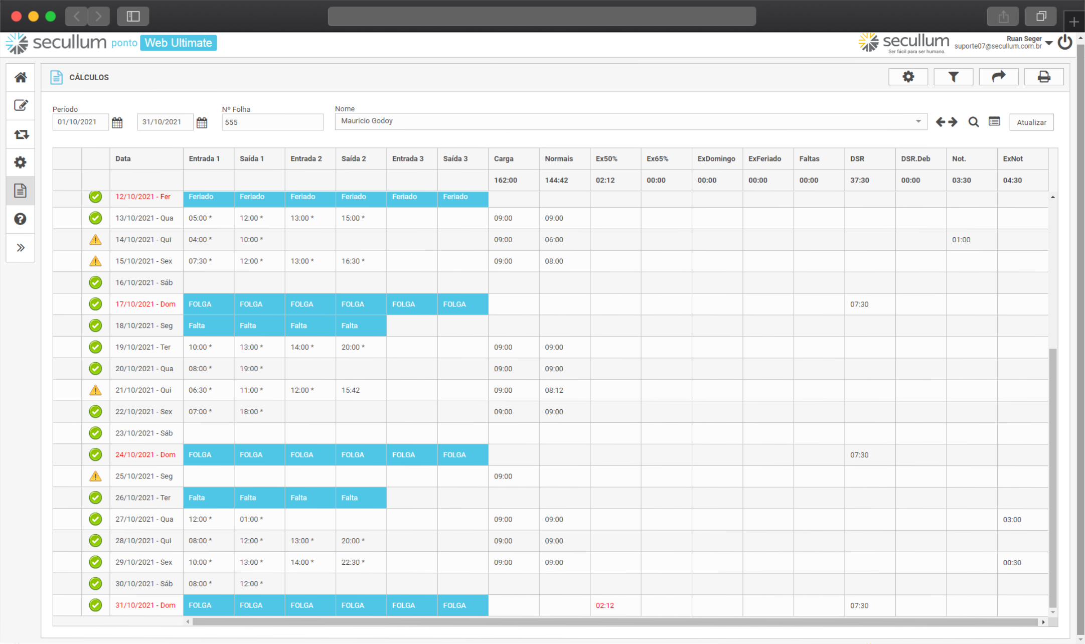The image size is (1085, 644).
Task: Click the edit pencil sidebar icon
Action: pyautogui.click(x=21, y=105)
